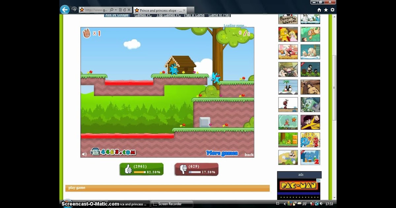396x208 pixels.
Task: Open the Penguin Wars 2 game thumbnail
Action: coord(288,19)
